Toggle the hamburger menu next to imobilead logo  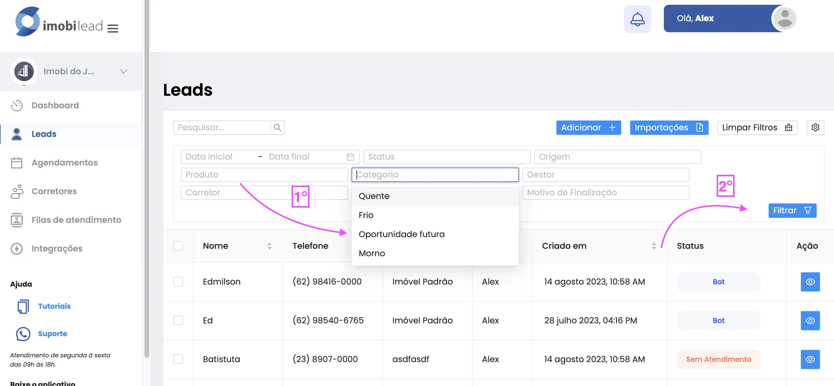click(x=113, y=28)
